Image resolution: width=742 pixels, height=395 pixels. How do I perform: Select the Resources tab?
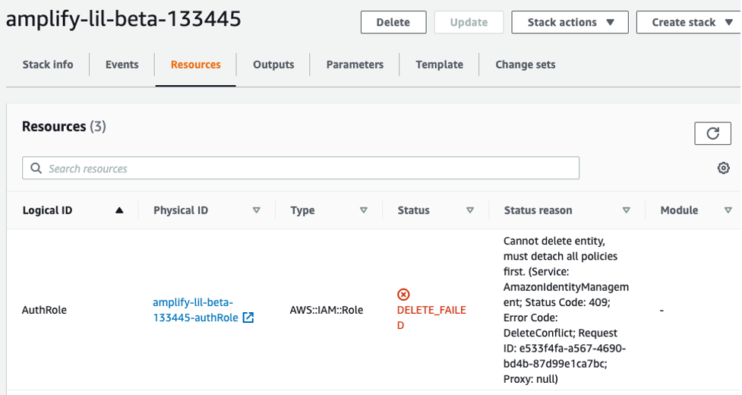click(195, 65)
